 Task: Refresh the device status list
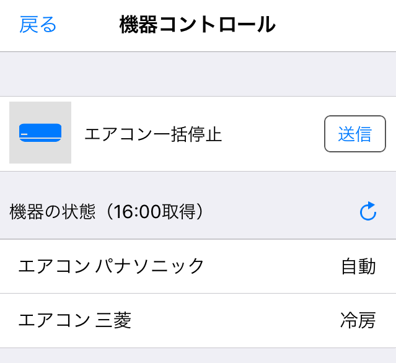(x=368, y=212)
